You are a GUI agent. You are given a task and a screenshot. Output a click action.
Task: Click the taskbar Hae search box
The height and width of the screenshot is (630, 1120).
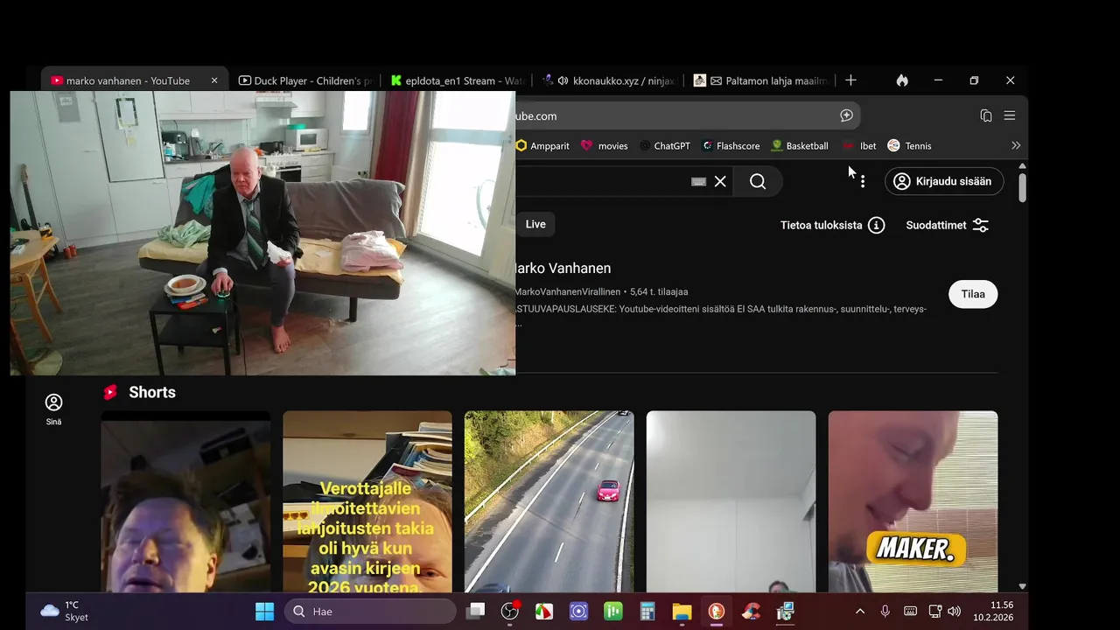point(370,612)
